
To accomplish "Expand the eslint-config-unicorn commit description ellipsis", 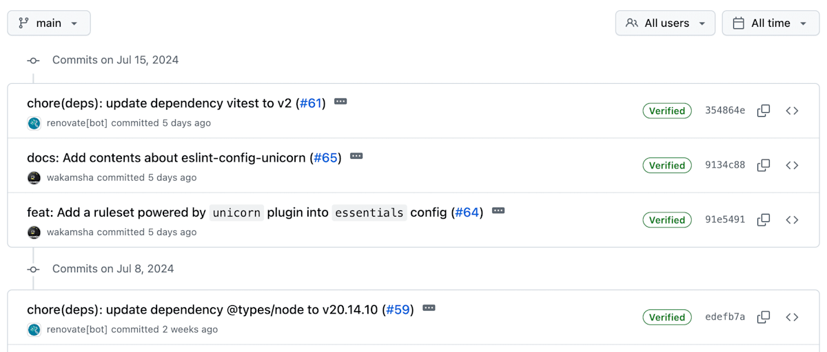I will [x=356, y=156].
